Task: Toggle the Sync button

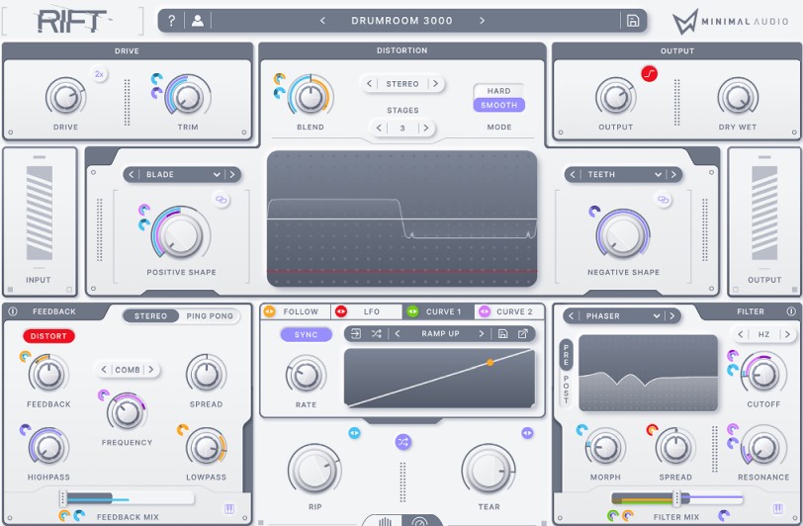Action: 306,334
